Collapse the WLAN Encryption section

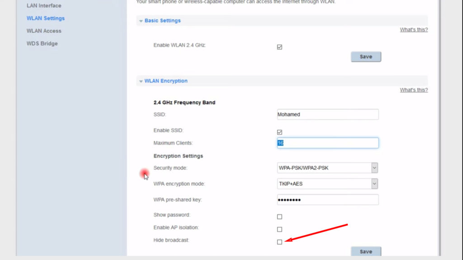pyautogui.click(x=141, y=81)
